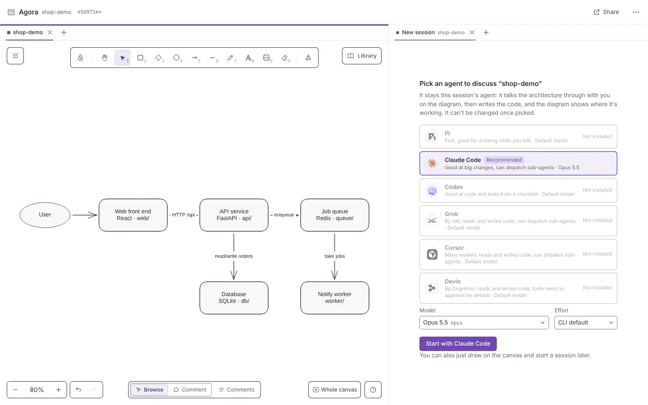Choose the Eraser tool
648x405 pixels.
click(x=284, y=58)
